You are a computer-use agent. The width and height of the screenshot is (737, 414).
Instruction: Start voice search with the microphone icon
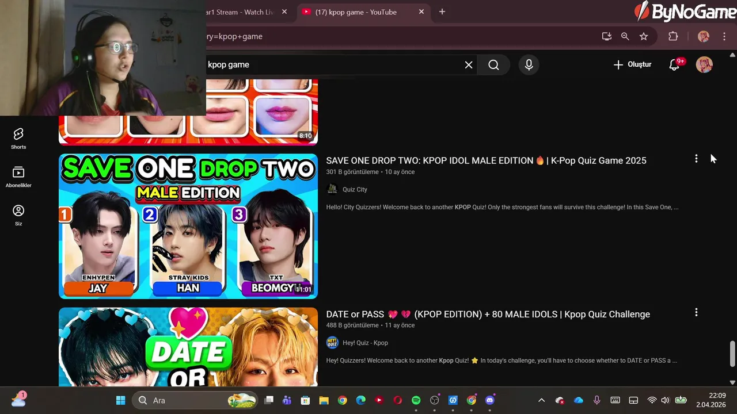pyautogui.click(x=529, y=65)
